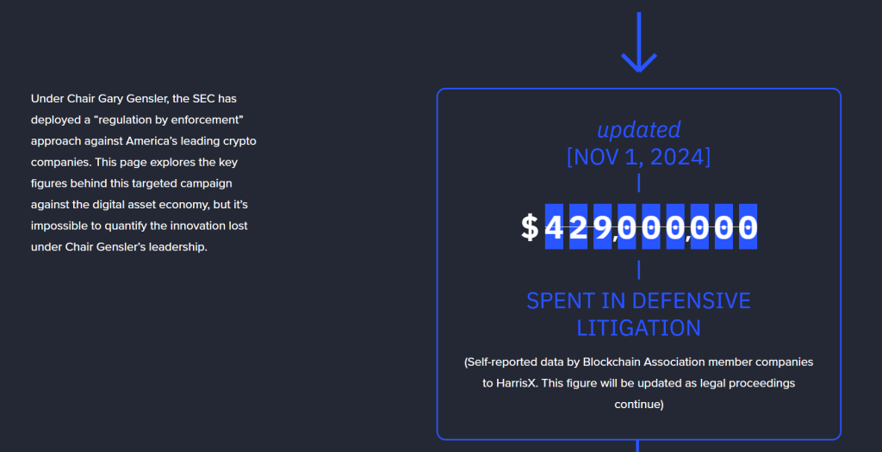Click the dollar sign before the counter
882x452 pixels.
[x=530, y=227]
